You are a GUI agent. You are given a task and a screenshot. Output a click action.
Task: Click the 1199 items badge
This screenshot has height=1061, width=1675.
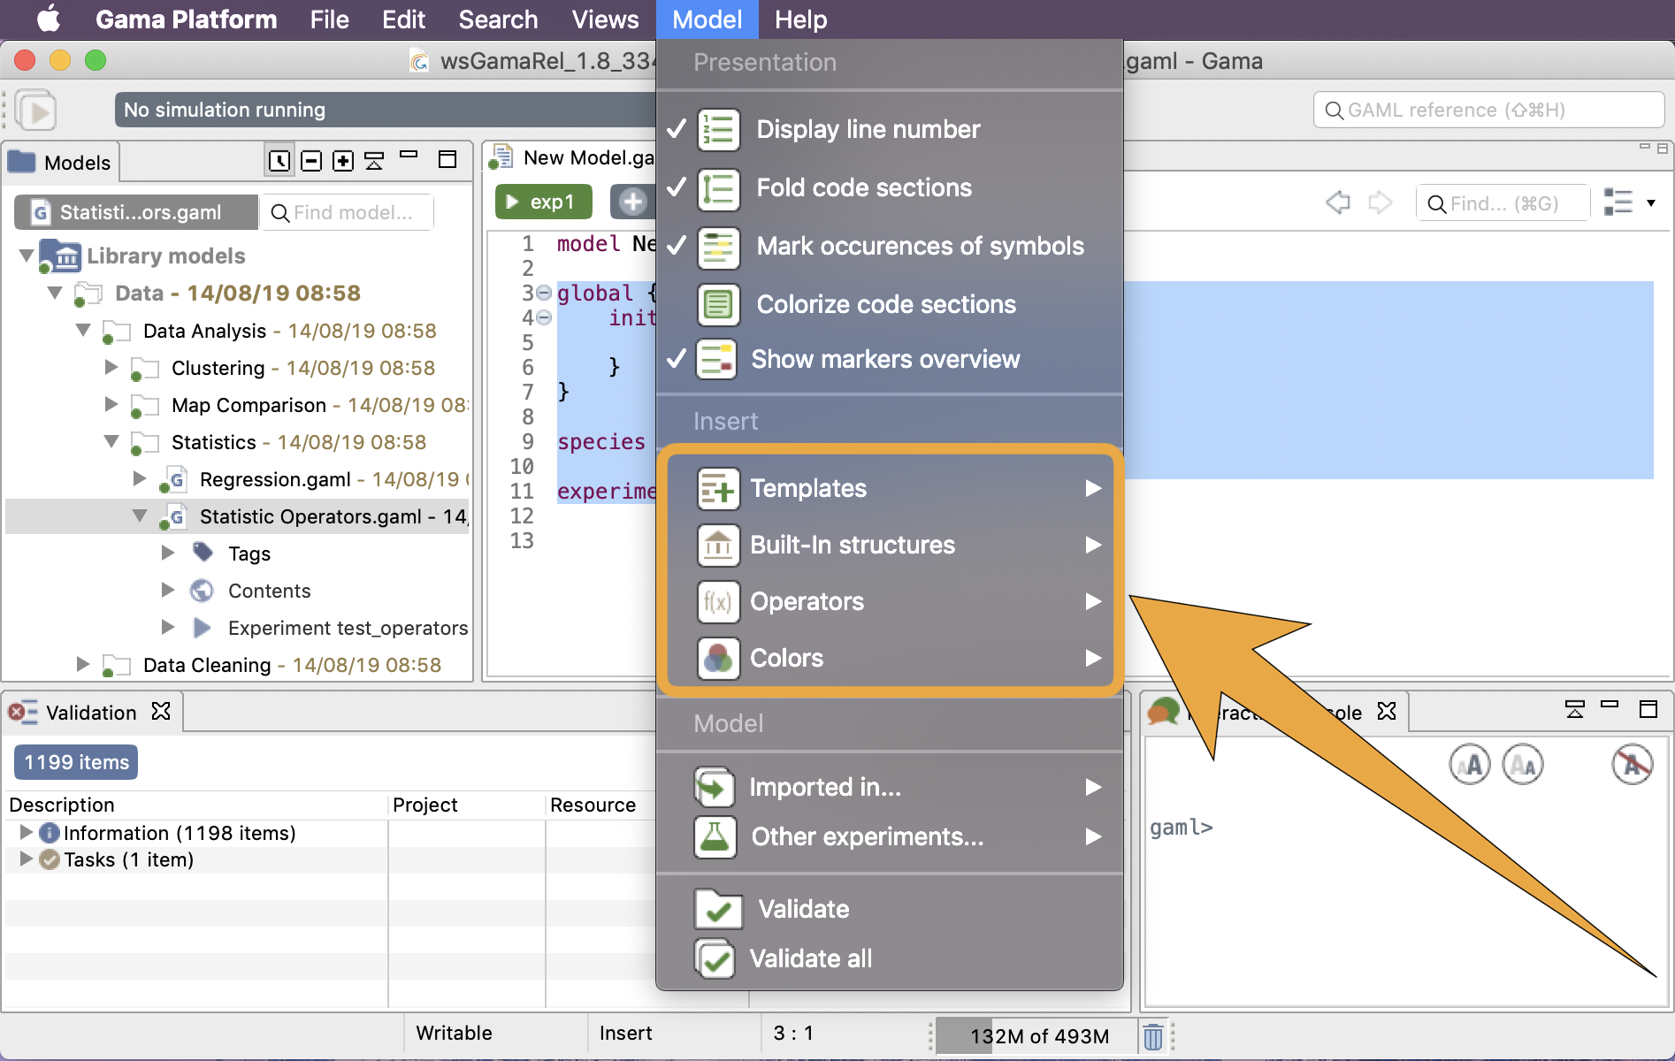pos(76,762)
